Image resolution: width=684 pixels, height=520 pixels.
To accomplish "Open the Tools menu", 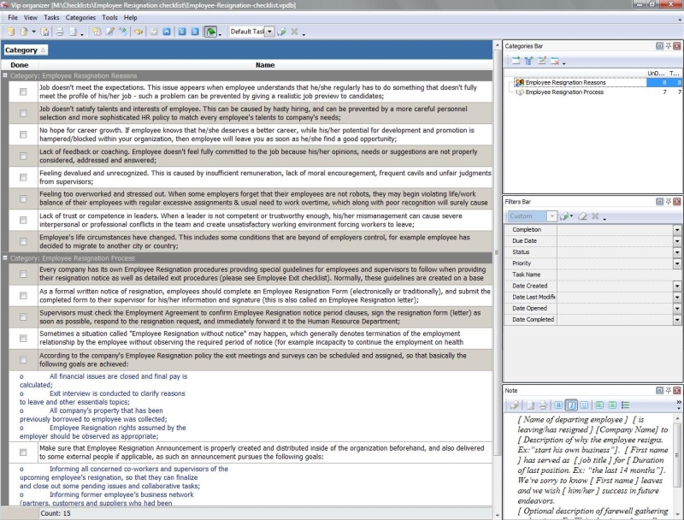I will click(109, 17).
